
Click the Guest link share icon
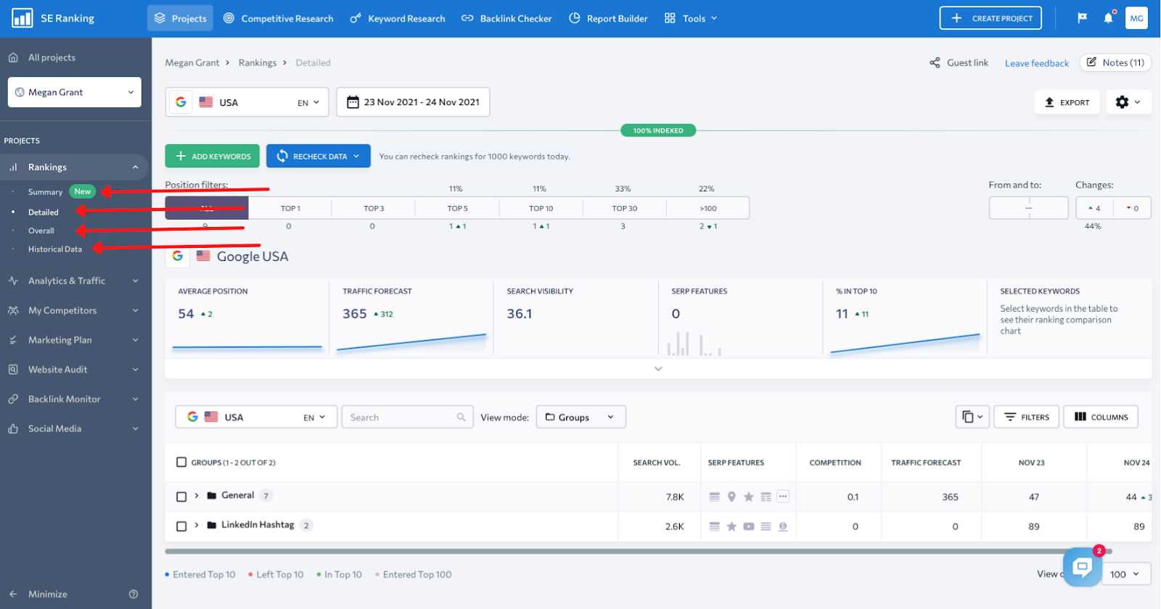(935, 63)
